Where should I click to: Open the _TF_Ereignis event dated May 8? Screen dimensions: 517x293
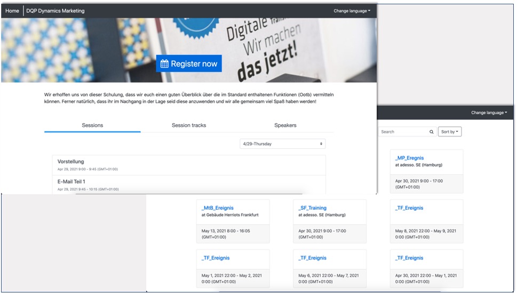coord(409,208)
